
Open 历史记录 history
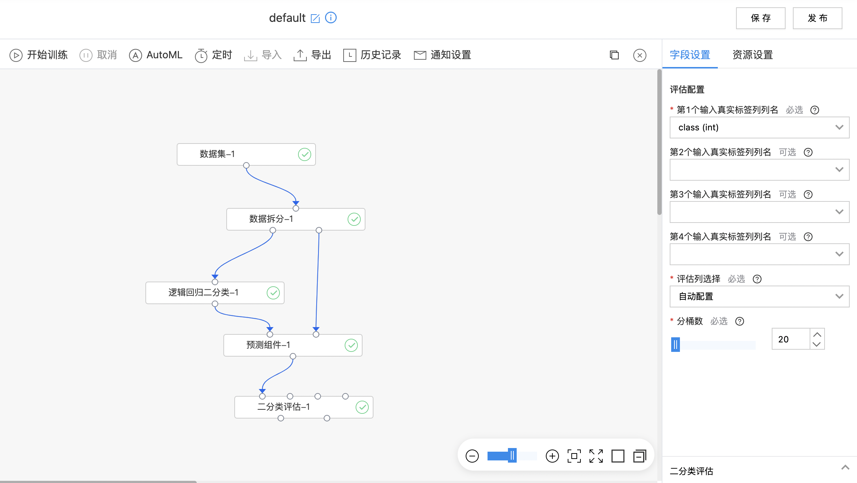tap(372, 55)
